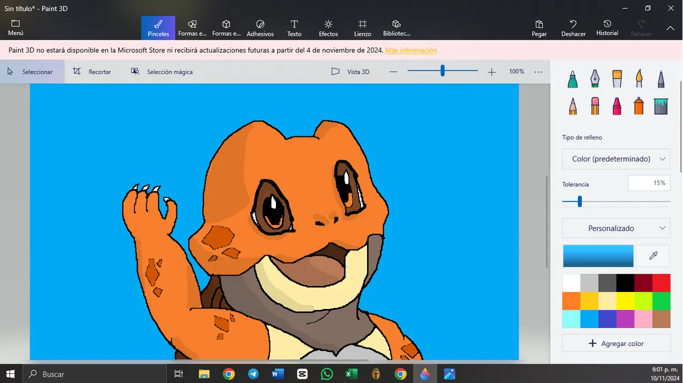Pick the bright red color swatch
Image resolution: width=683 pixels, height=383 pixels.
tap(662, 283)
